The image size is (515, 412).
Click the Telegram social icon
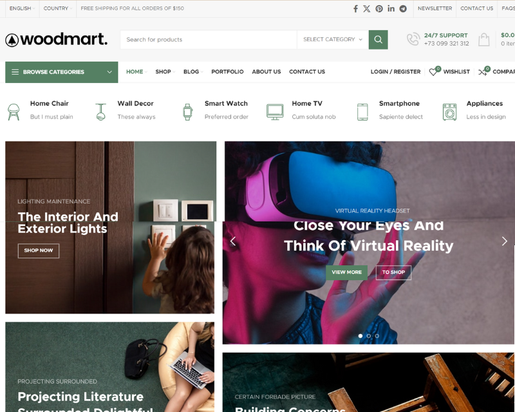[403, 8]
